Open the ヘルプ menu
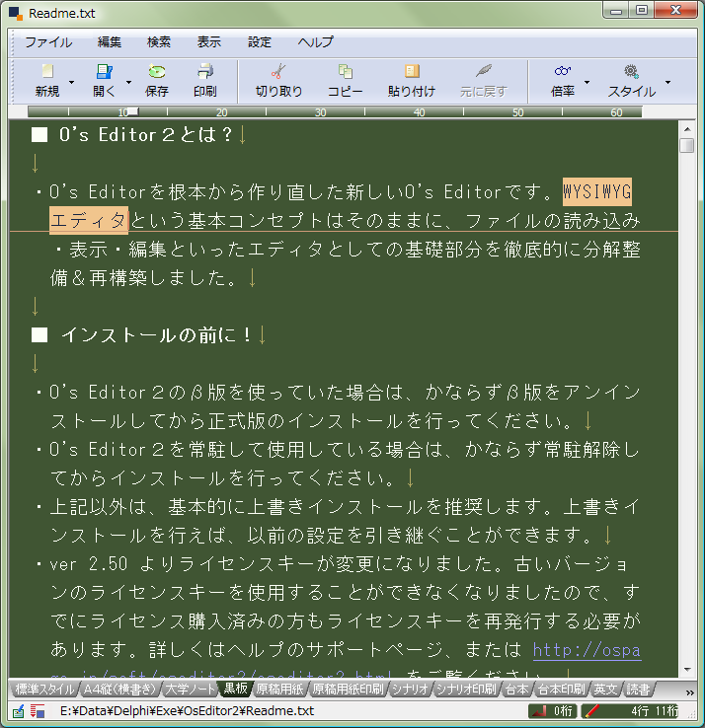 (x=316, y=42)
